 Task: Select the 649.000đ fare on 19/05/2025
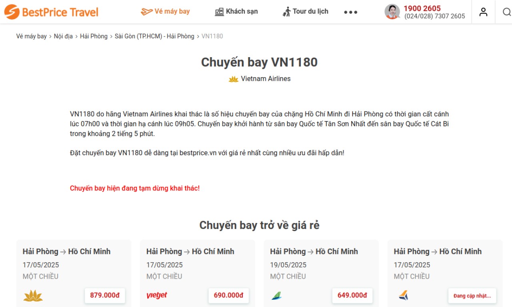point(352,295)
